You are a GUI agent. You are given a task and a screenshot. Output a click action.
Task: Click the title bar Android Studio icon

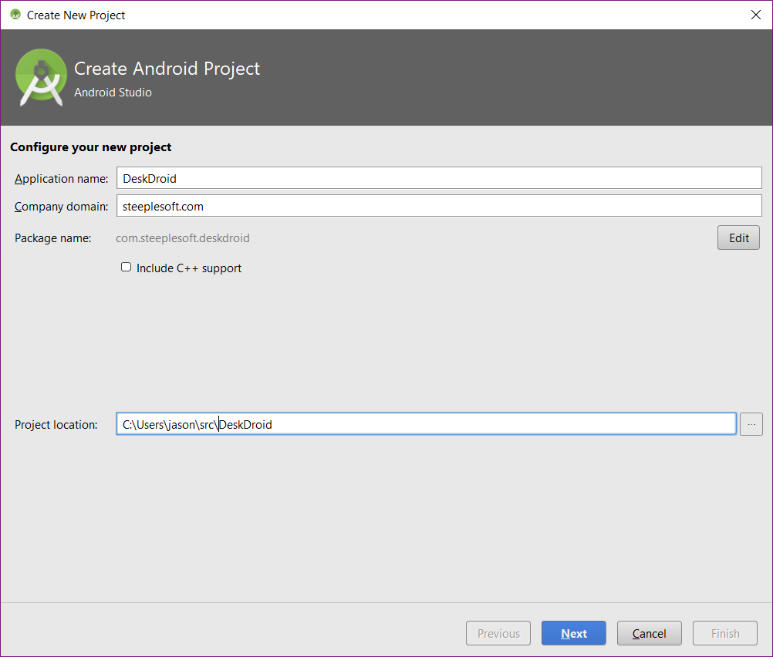point(15,15)
